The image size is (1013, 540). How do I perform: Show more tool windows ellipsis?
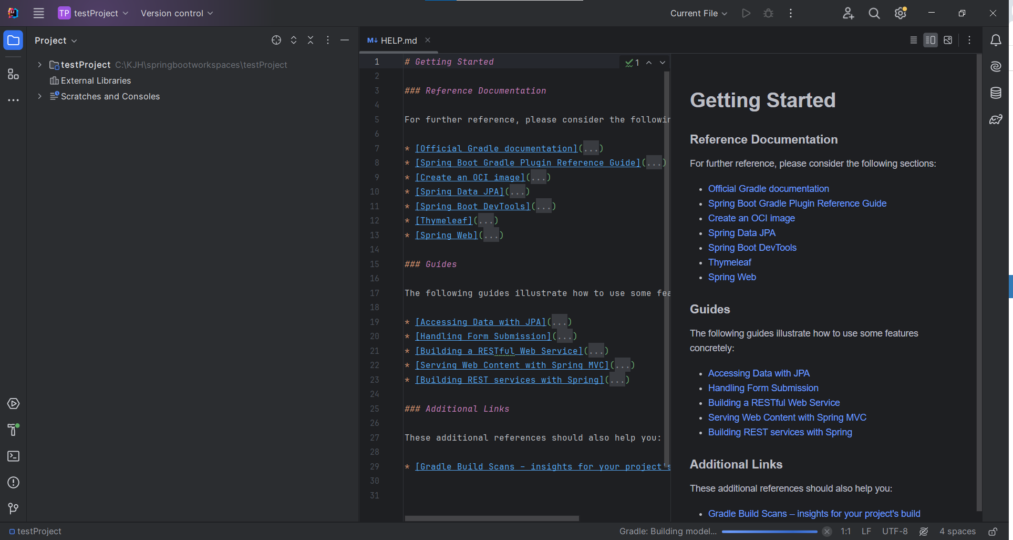(x=13, y=100)
